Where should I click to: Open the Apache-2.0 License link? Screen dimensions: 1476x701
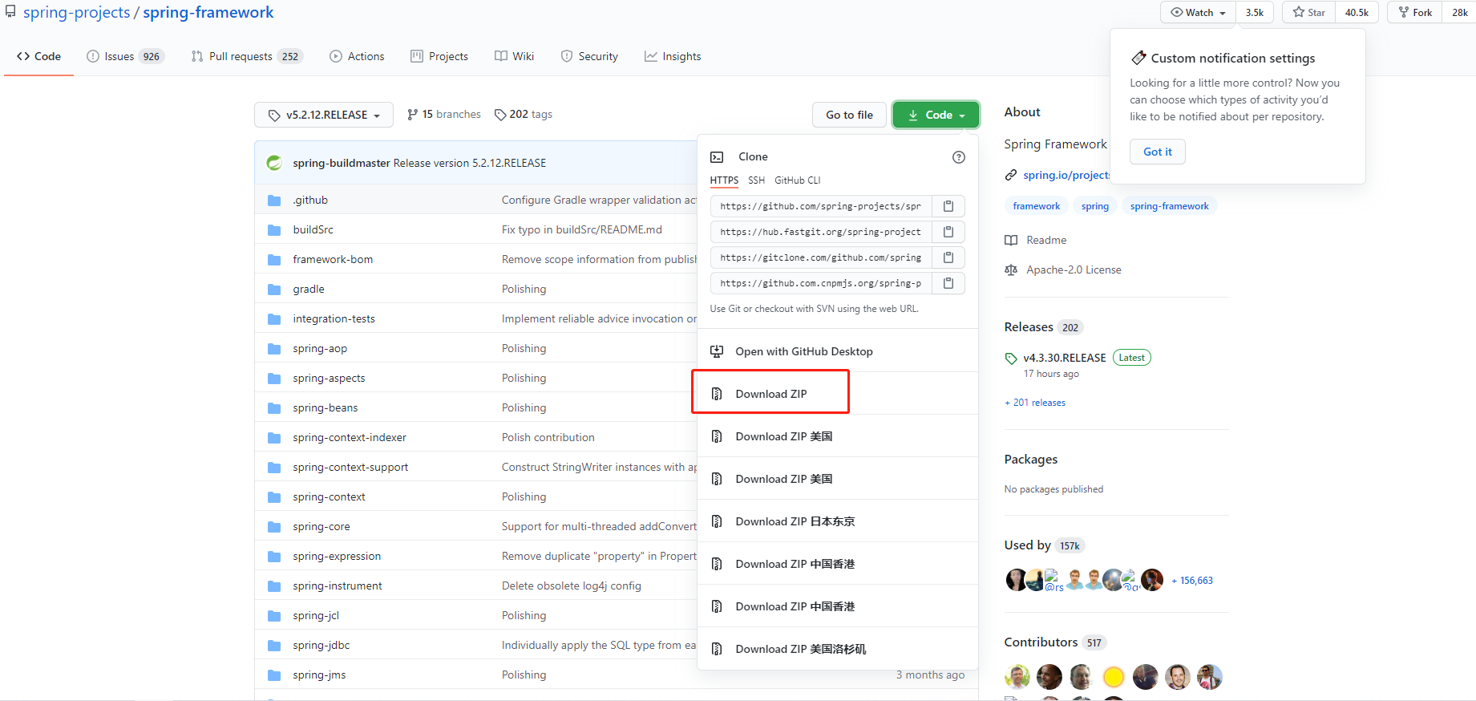pyautogui.click(x=1074, y=270)
